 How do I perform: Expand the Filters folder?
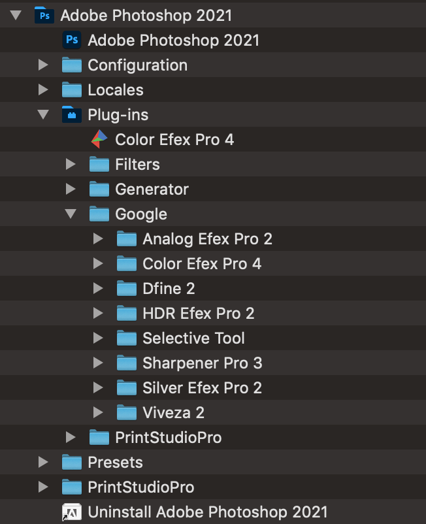point(71,165)
